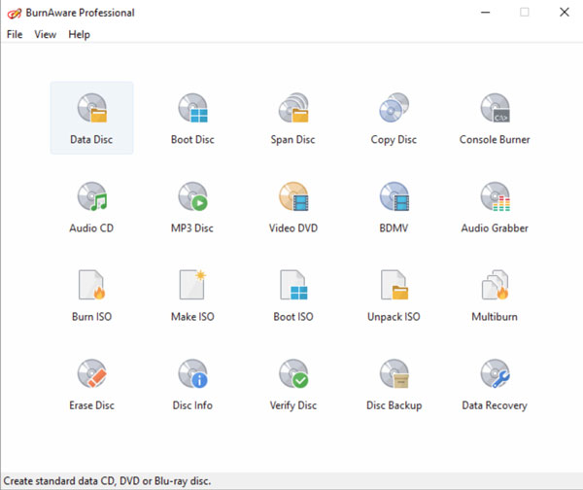Image resolution: width=583 pixels, height=490 pixels.
Task: Open the File menu
Action: point(15,35)
